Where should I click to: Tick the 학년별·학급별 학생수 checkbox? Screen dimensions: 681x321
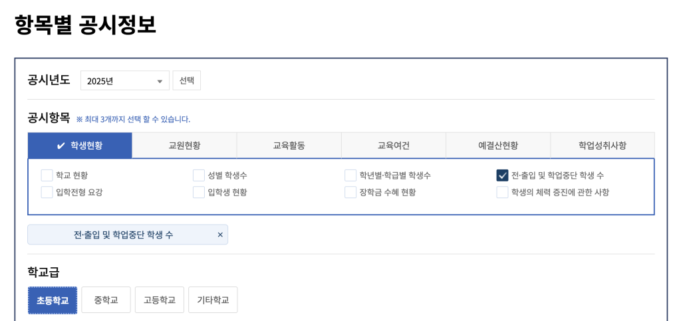350,175
